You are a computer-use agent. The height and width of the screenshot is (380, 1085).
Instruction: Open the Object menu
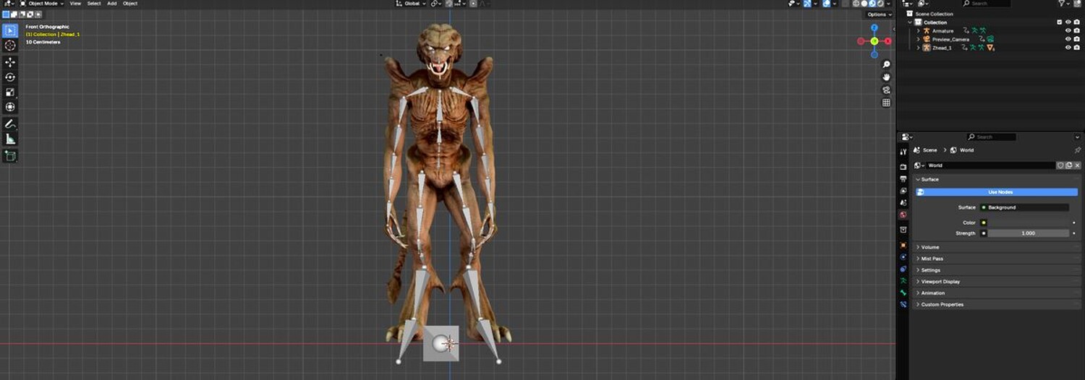tap(130, 4)
